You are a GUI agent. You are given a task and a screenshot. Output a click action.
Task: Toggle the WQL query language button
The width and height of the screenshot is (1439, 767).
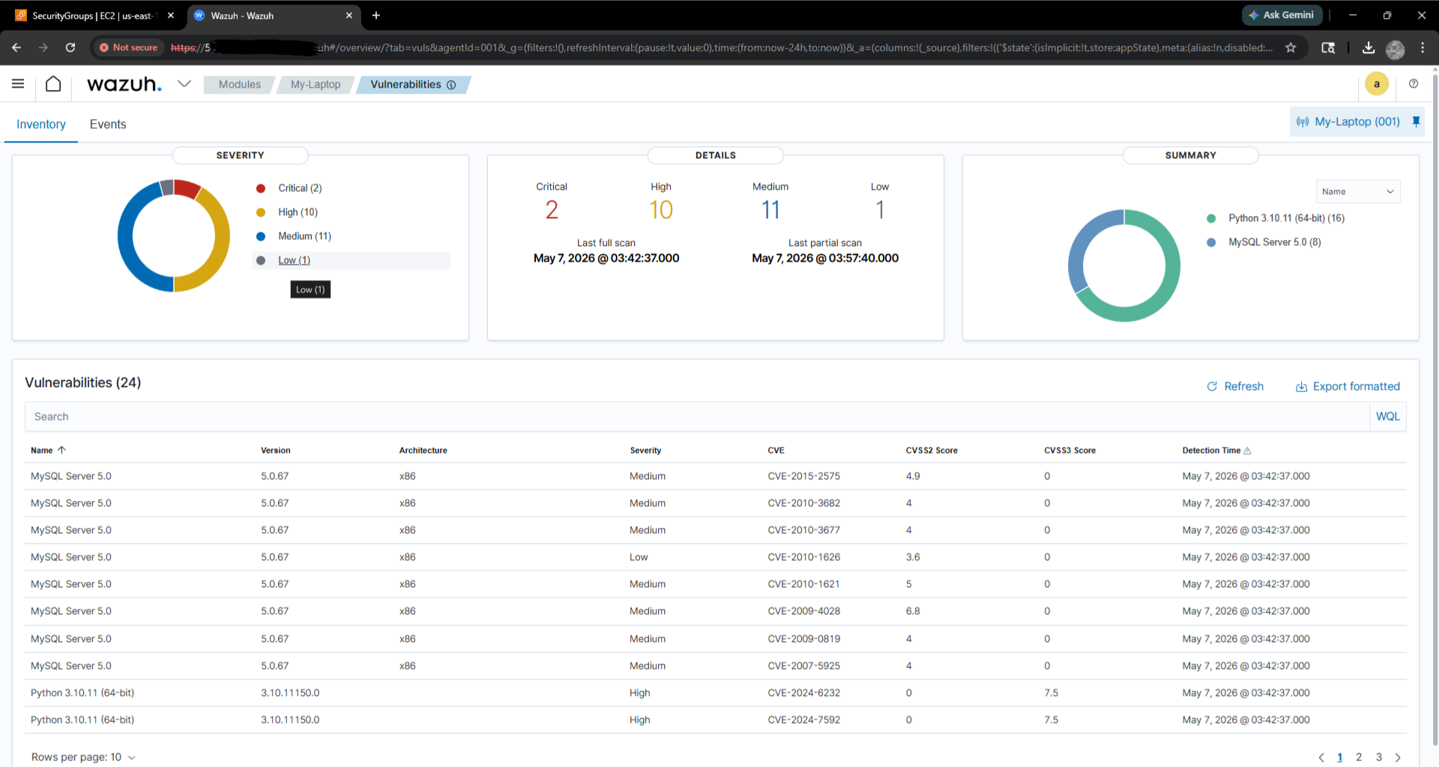click(x=1388, y=417)
